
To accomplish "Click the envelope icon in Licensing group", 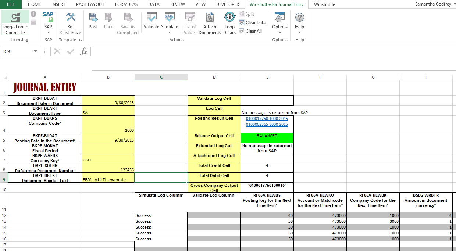I will (x=33, y=22).
